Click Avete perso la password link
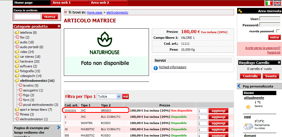Viewport: 282px width, 137px height. click(263, 48)
